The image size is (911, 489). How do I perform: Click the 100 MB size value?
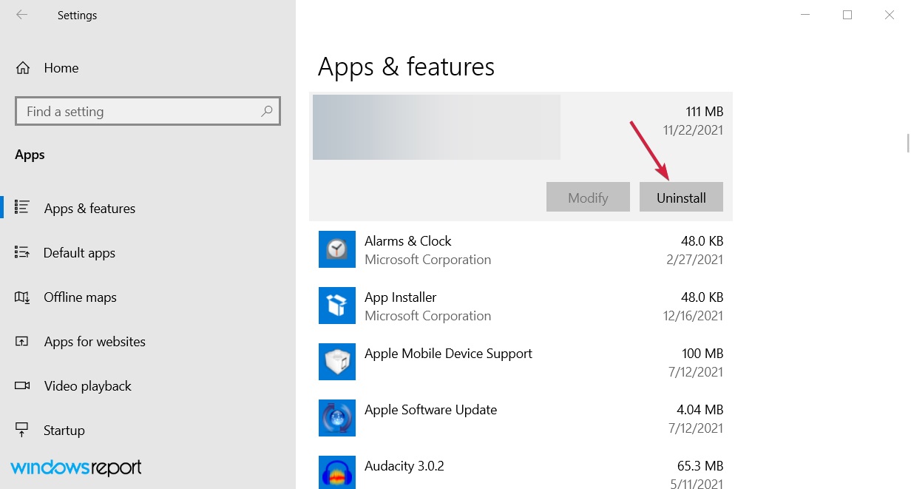click(x=702, y=354)
